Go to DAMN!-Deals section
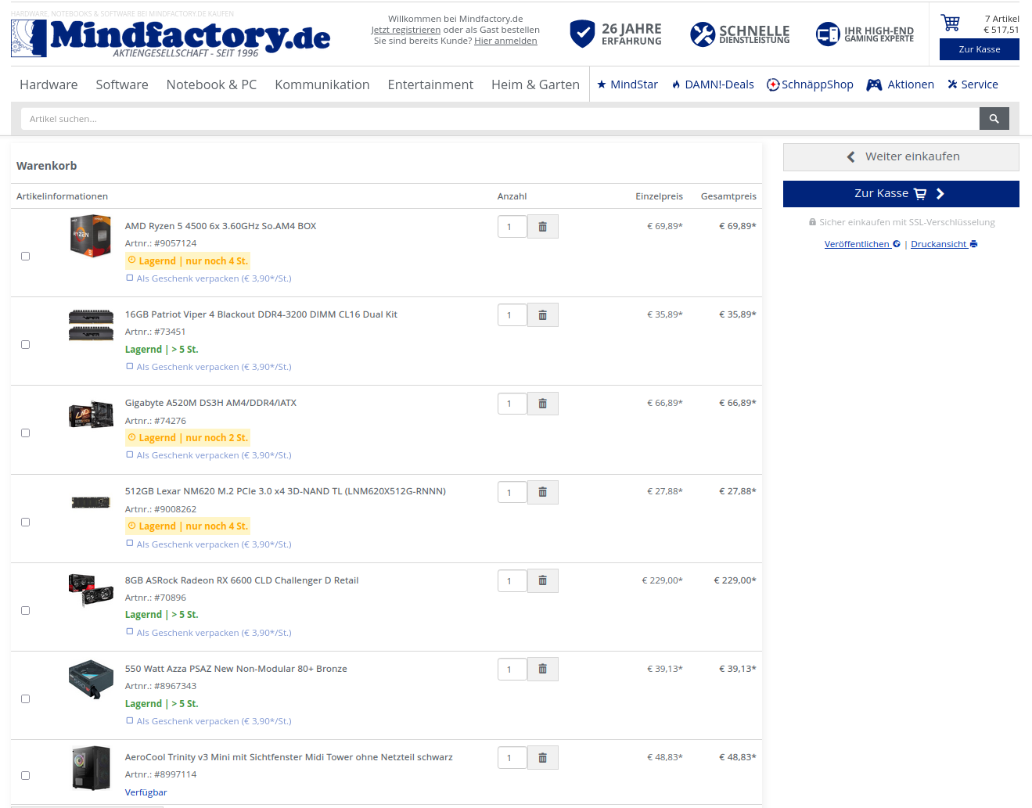 click(713, 84)
